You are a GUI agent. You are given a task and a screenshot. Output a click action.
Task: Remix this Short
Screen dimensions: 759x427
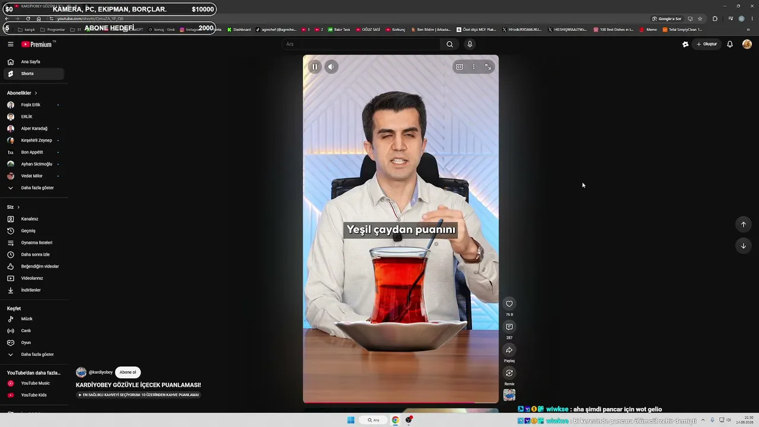(509, 373)
